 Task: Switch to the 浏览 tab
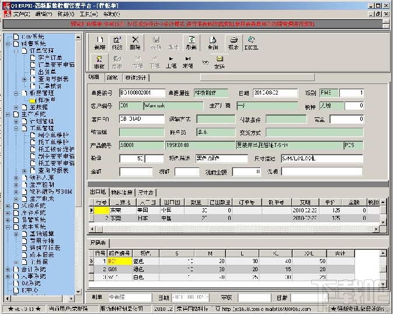click(x=112, y=77)
